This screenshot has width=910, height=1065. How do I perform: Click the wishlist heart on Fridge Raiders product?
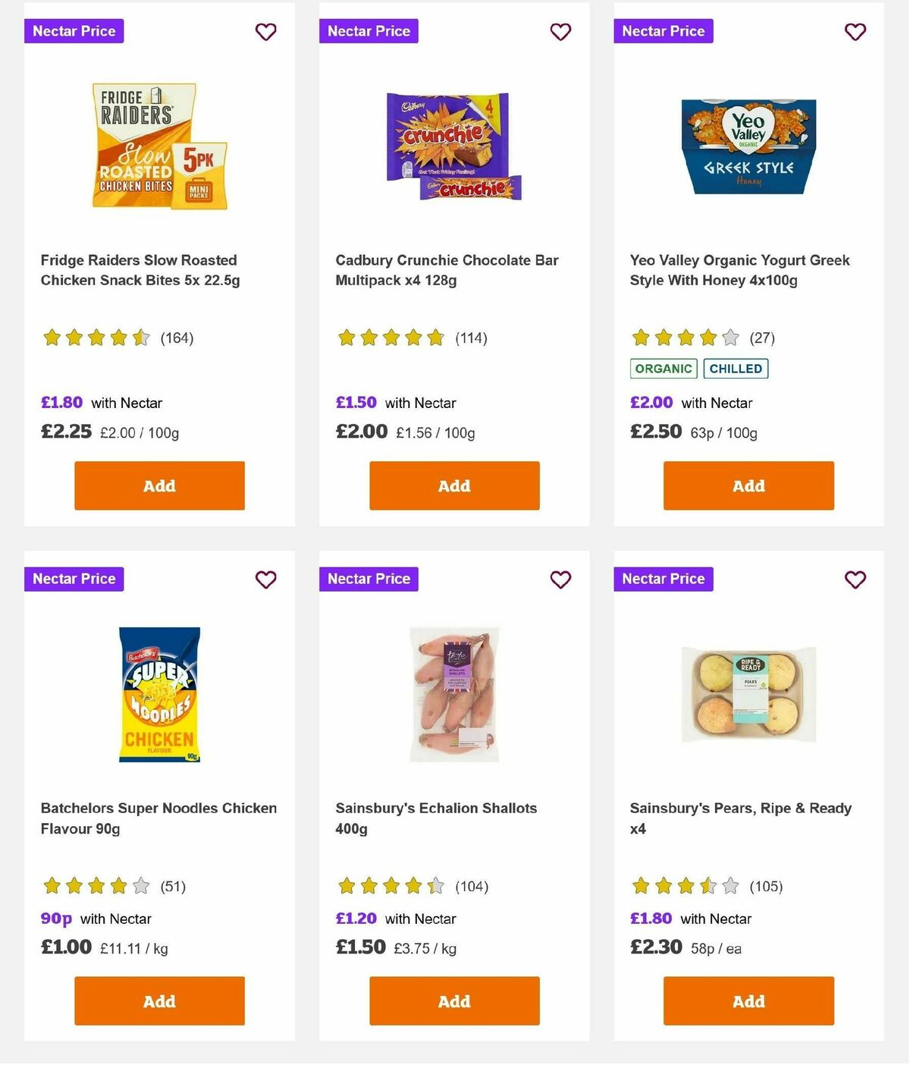[x=265, y=32]
